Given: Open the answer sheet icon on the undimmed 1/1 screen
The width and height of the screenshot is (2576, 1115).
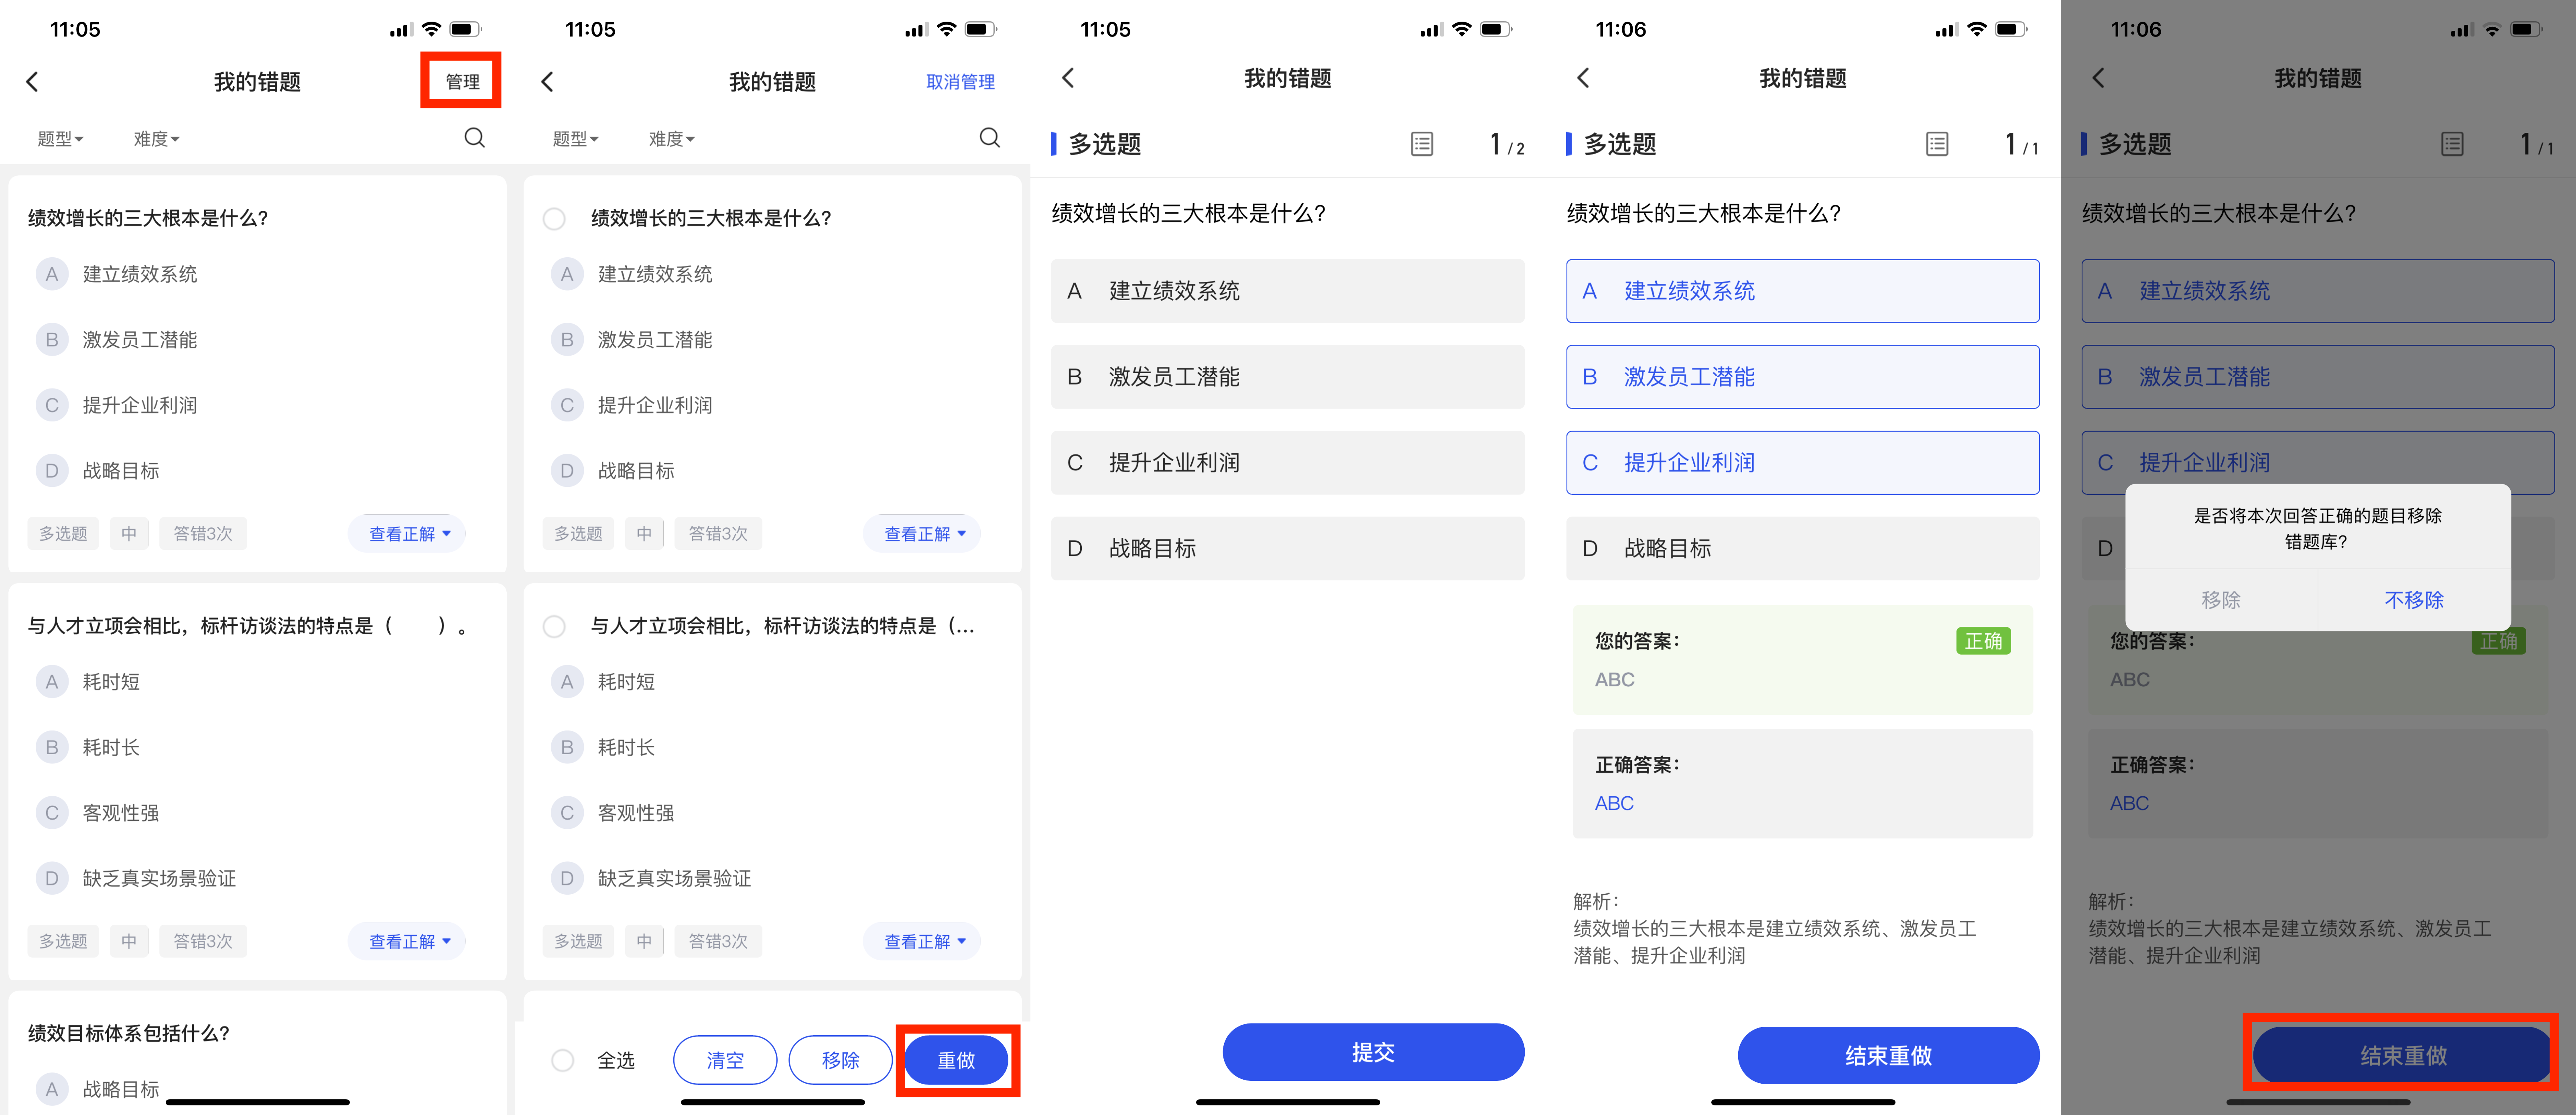Looking at the screenshot, I should (1937, 144).
